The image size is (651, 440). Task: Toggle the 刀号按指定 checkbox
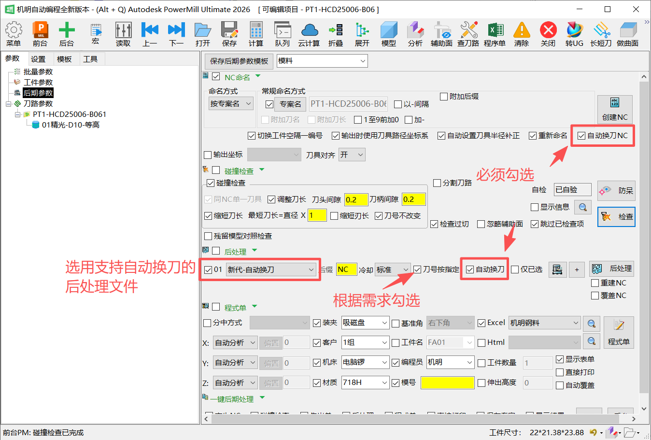[417, 270]
